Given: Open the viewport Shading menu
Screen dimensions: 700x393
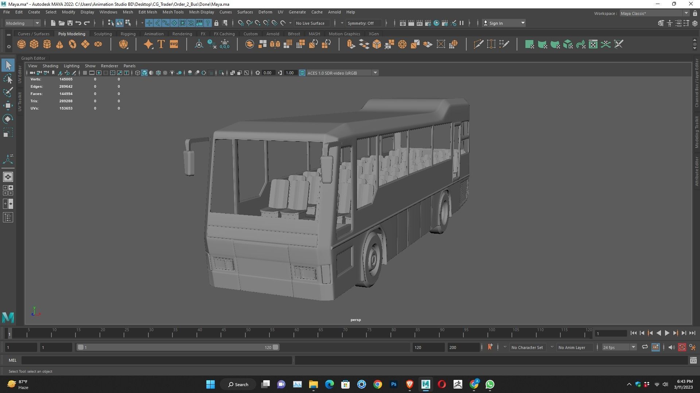Looking at the screenshot, I should tap(50, 66).
